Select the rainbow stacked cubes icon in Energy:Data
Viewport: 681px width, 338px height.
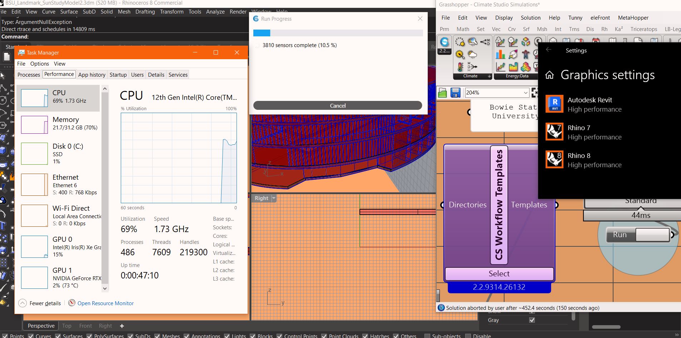click(526, 67)
